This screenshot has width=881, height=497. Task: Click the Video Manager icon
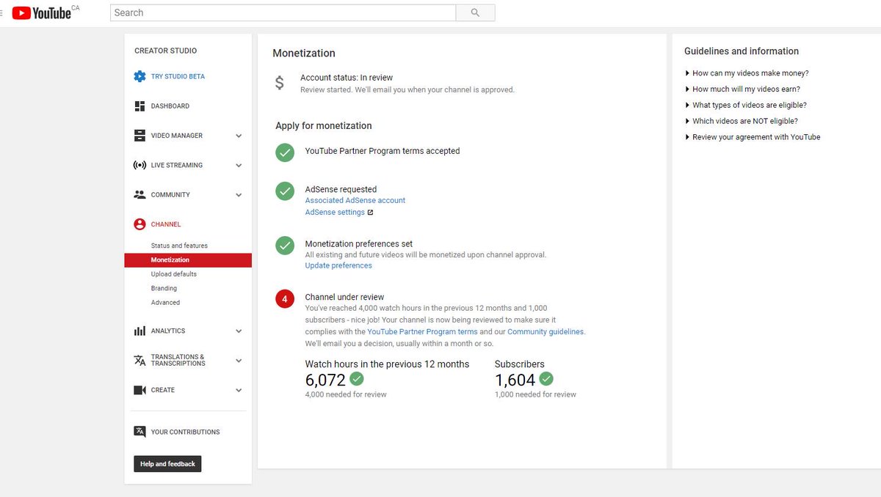(x=139, y=136)
